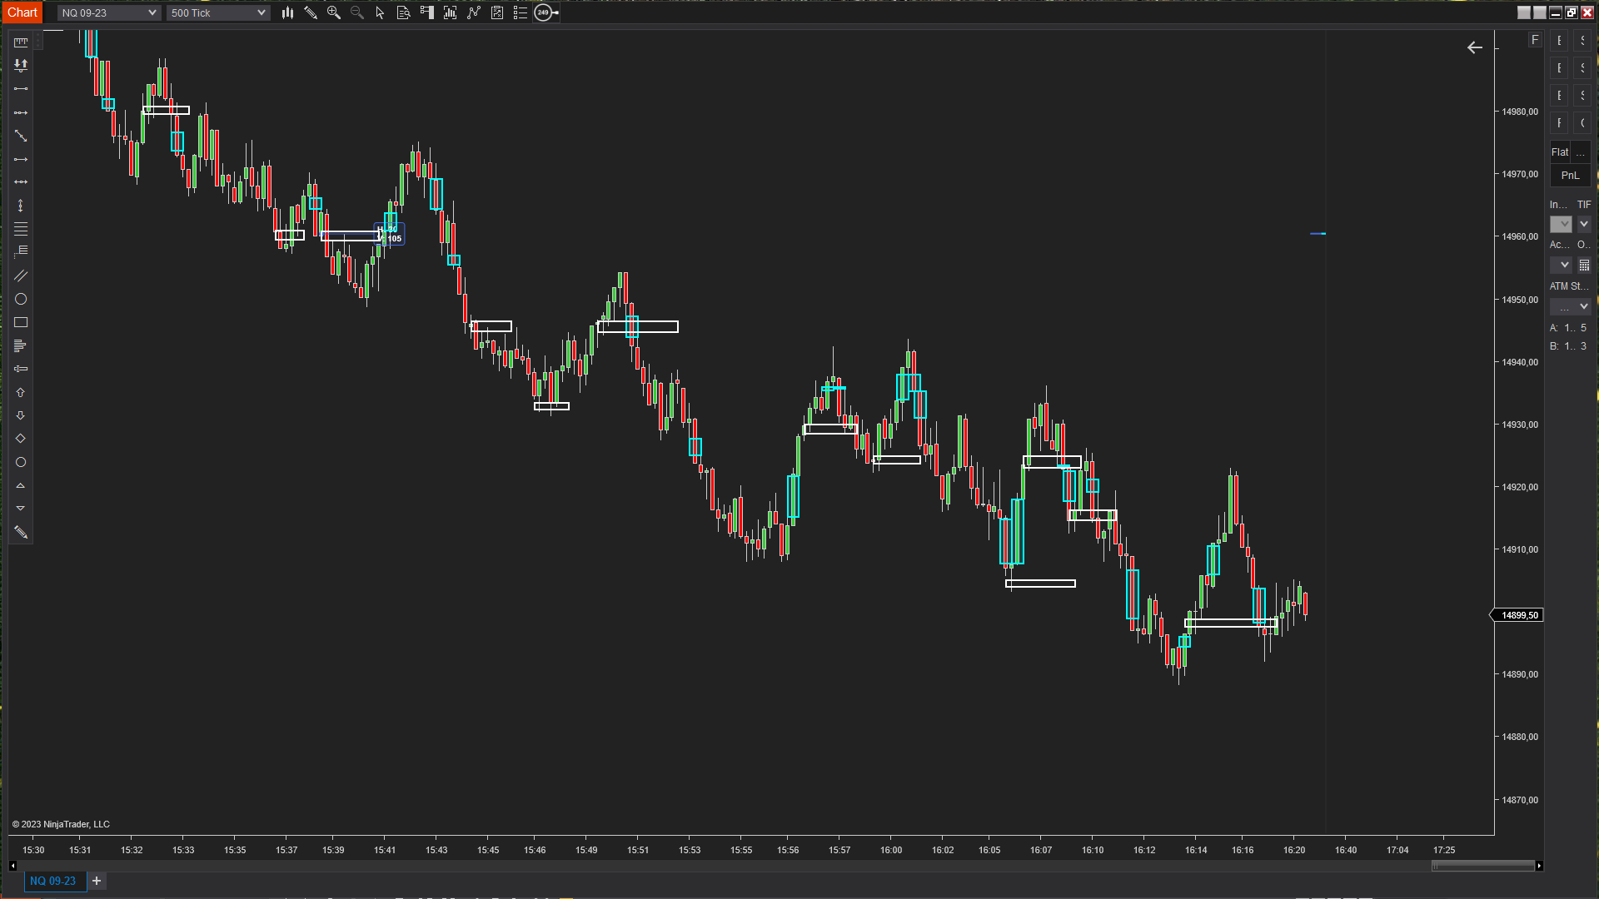Expand the instrument dropdown in Chart Trader
The width and height of the screenshot is (1599, 899).
pos(1561,224)
